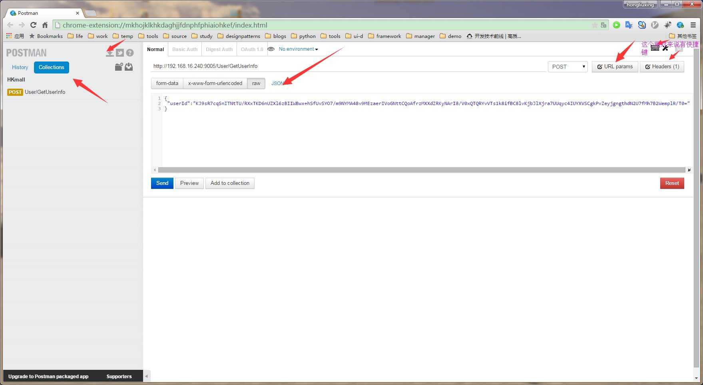Toggle environment quick-look eye icon
The image size is (703, 385).
[271, 49]
